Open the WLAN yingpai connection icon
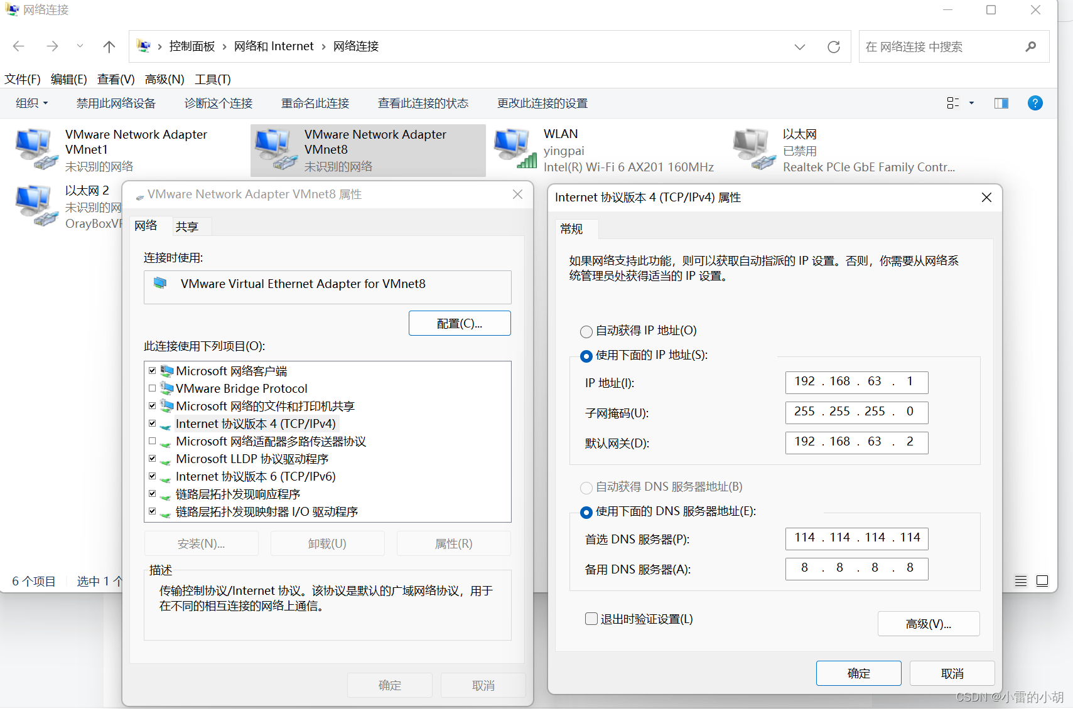Screen dimensions: 1073x709 click(515, 149)
